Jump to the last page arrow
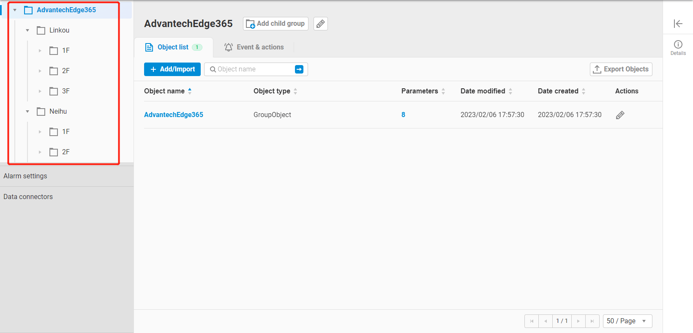This screenshot has height=333, width=693. tap(592, 321)
